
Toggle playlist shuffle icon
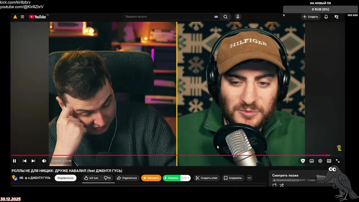(x=282, y=185)
